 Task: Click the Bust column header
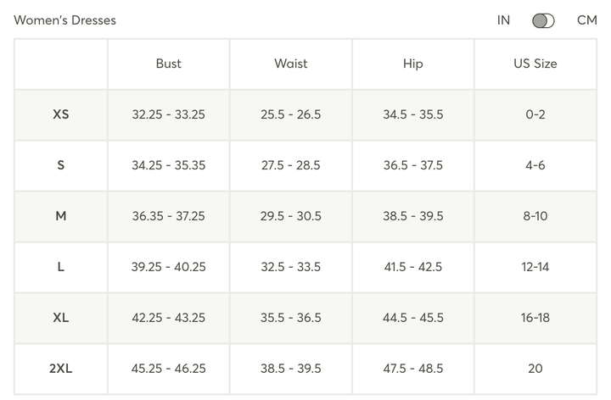tap(168, 64)
